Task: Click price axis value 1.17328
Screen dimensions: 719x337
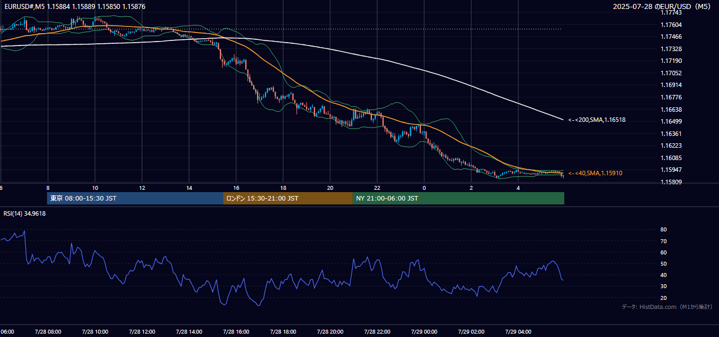Action: point(671,49)
